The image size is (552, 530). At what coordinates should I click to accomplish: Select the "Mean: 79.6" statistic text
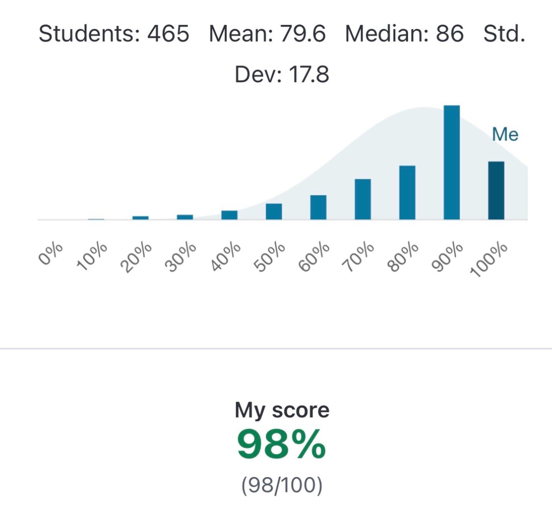[x=267, y=34]
